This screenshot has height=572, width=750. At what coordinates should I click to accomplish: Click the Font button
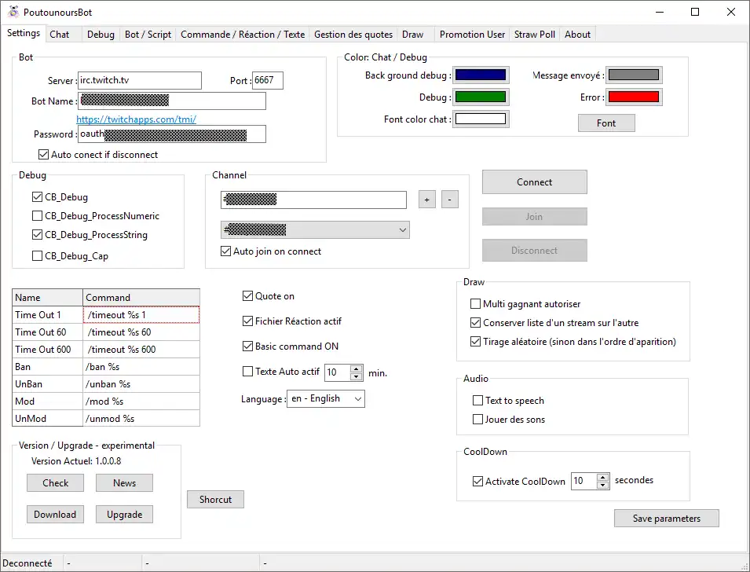(x=606, y=123)
